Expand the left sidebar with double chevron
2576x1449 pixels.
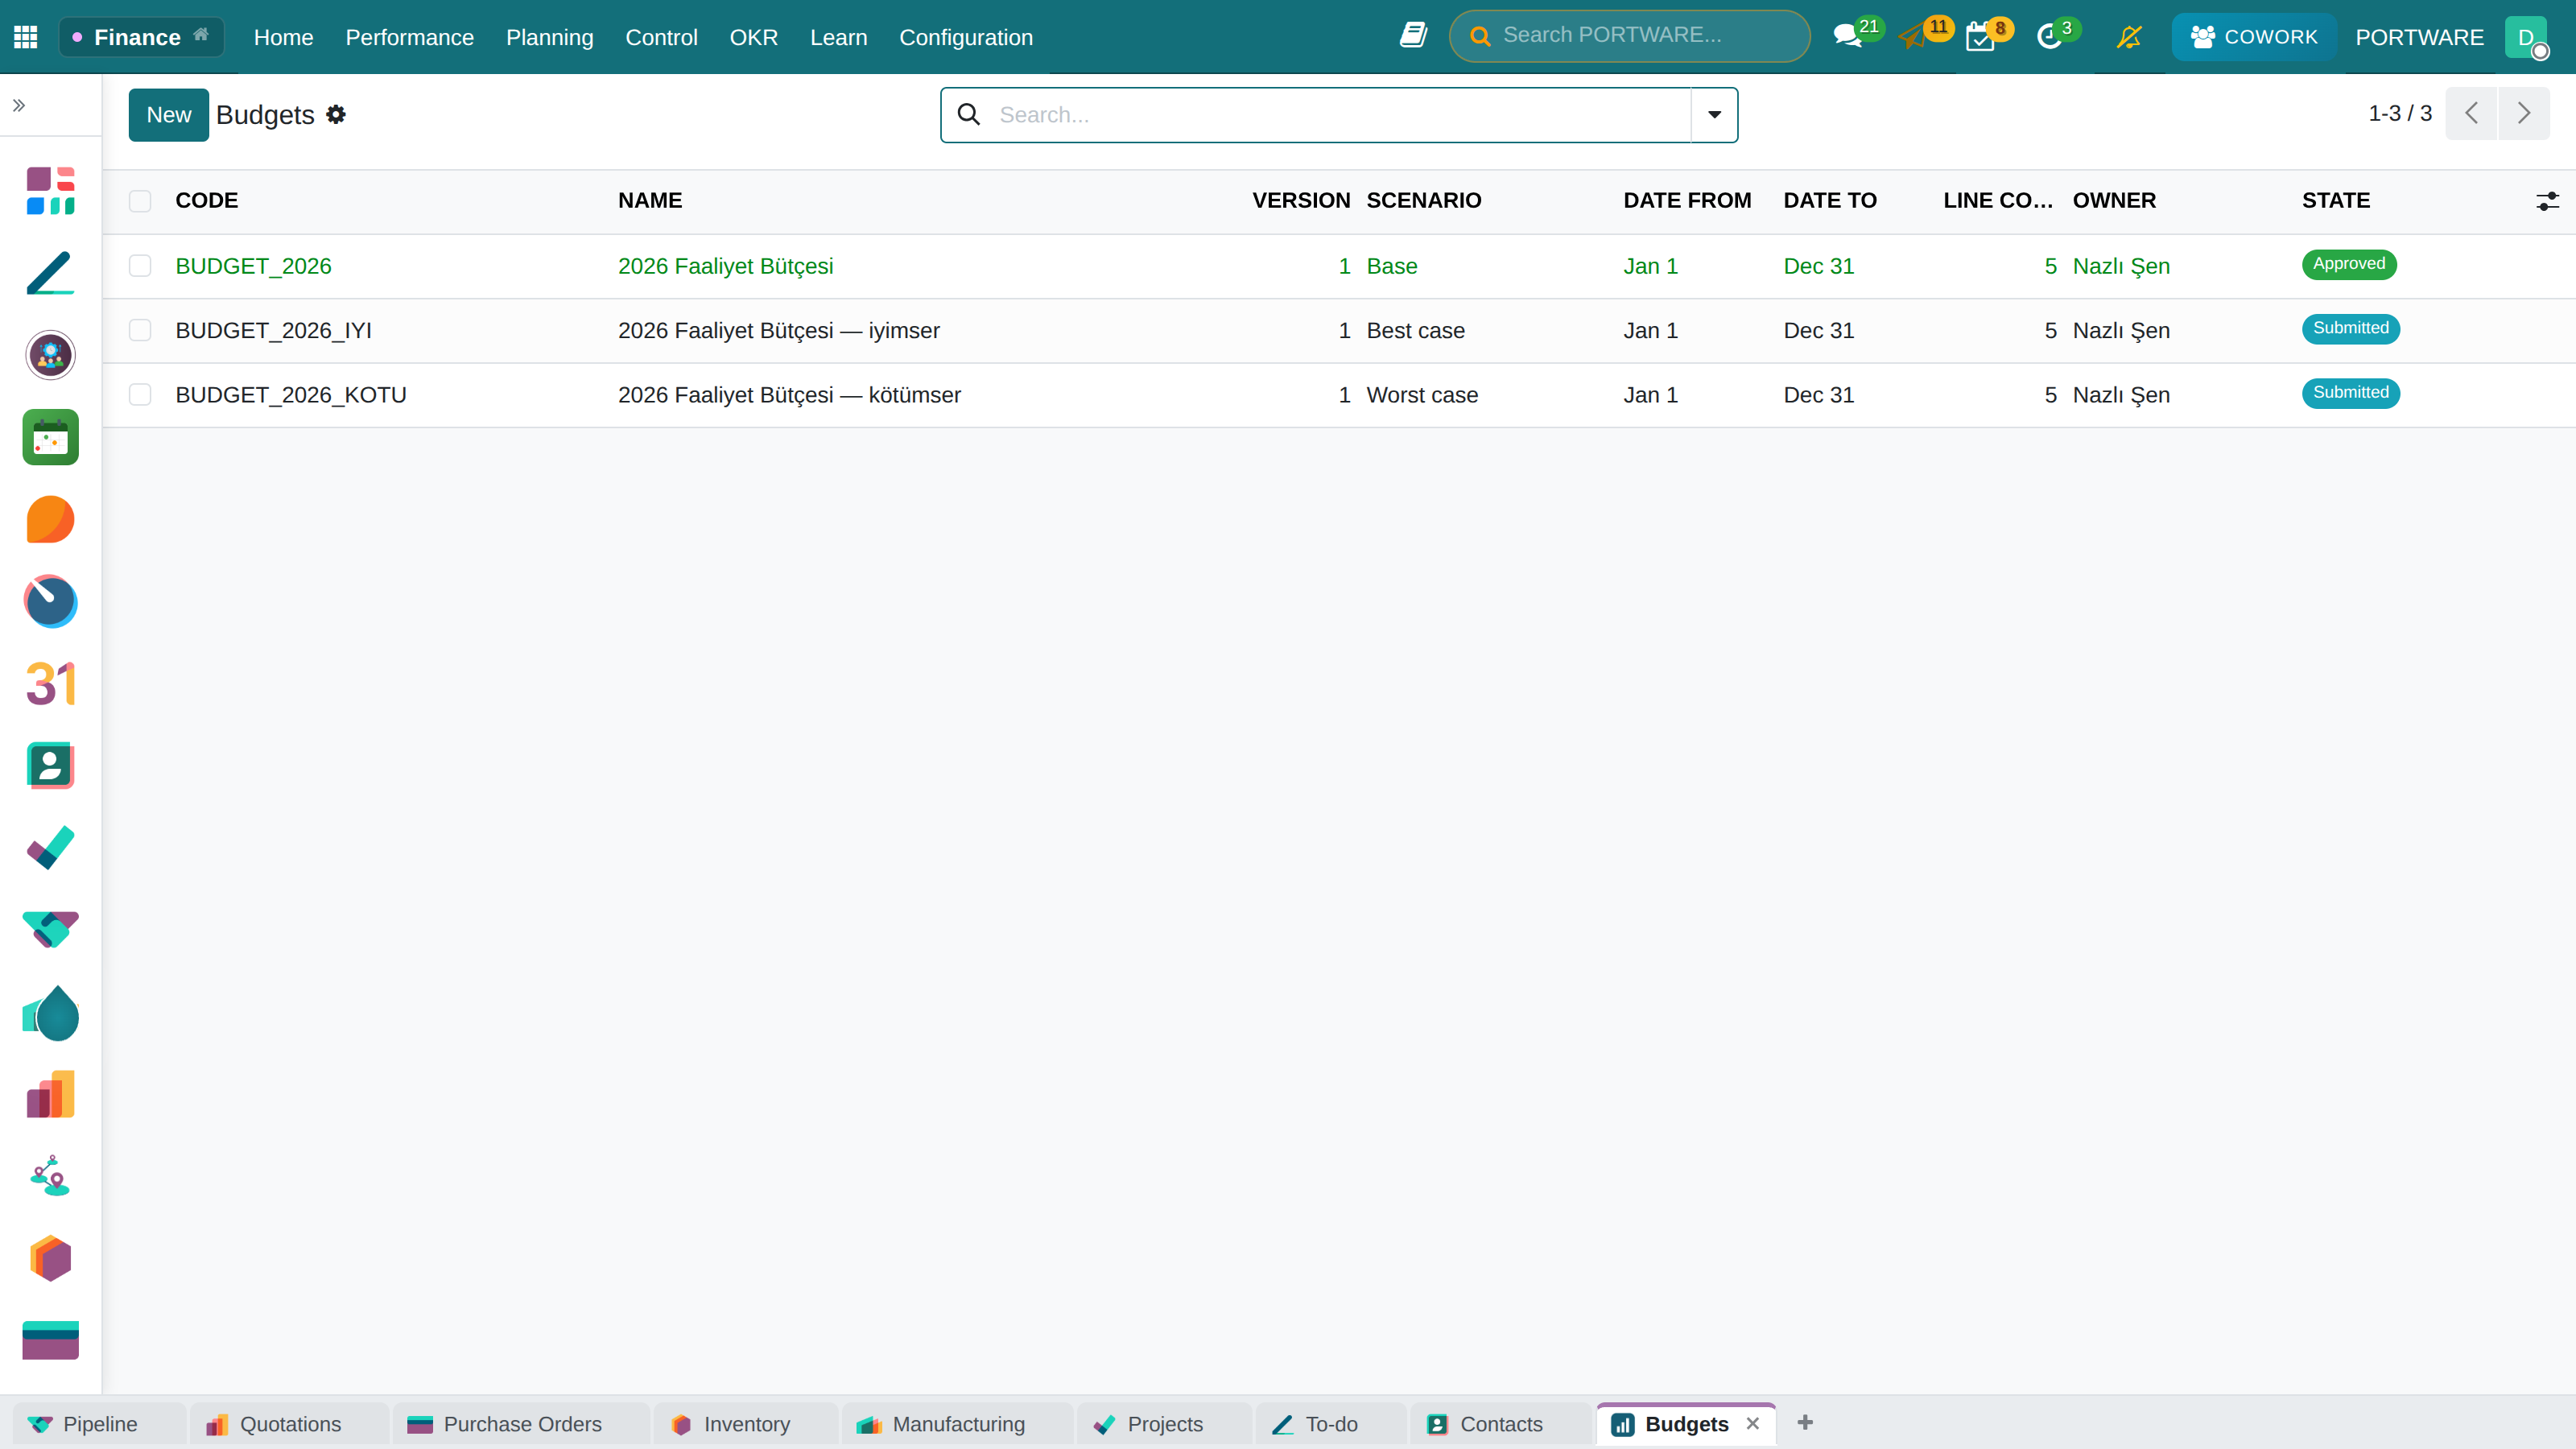pos(19,105)
